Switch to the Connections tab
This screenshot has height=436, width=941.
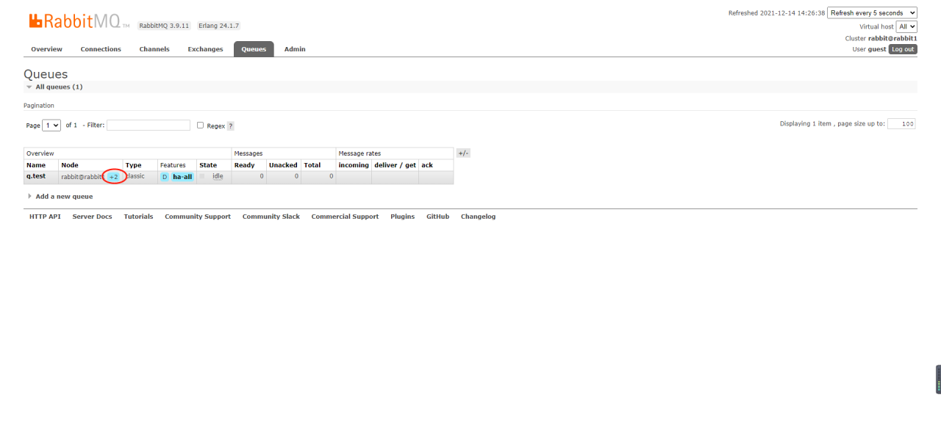click(x=101, y=49)
